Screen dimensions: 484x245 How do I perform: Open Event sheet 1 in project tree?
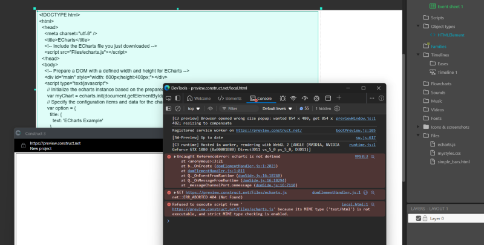tap(446, 6)
